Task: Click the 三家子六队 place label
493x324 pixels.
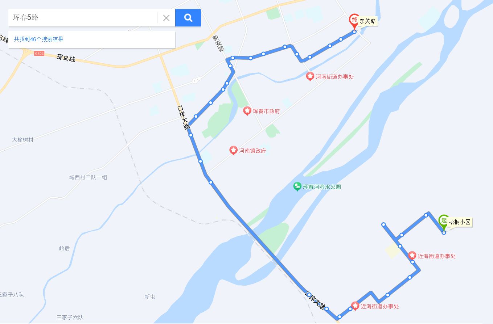Action: 70,317
